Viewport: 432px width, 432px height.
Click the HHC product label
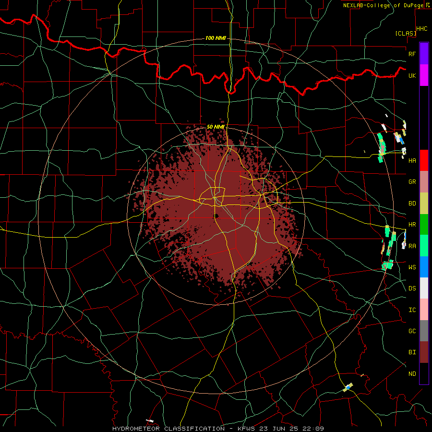(422, 29)
